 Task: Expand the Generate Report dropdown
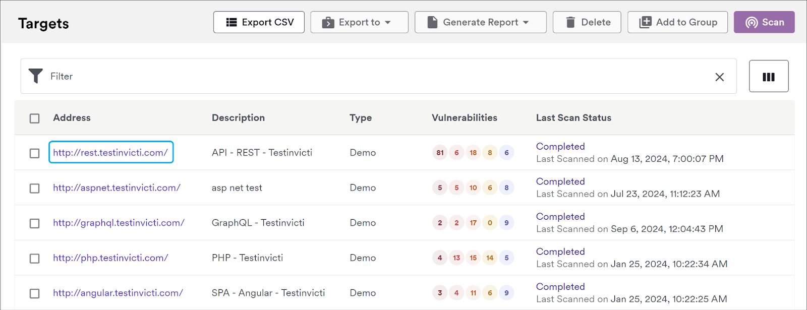click(x=480, y=22)
